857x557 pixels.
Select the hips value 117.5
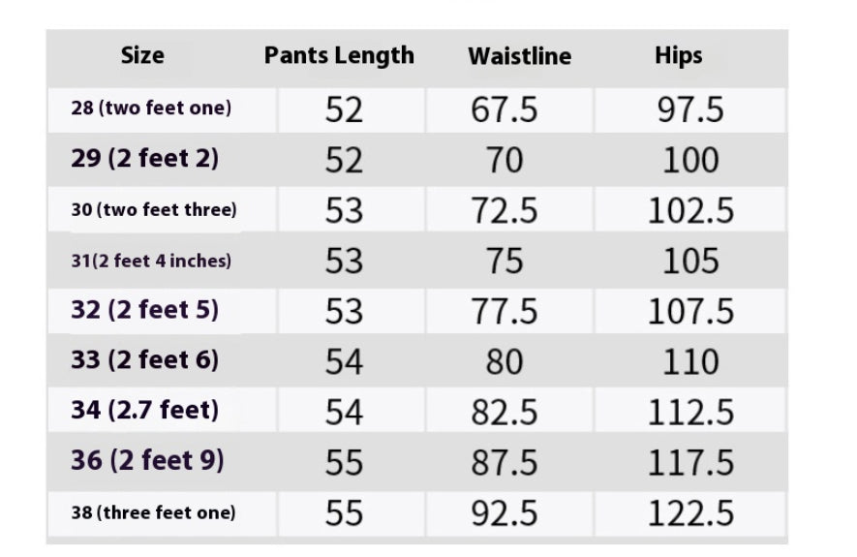[690, 461]
